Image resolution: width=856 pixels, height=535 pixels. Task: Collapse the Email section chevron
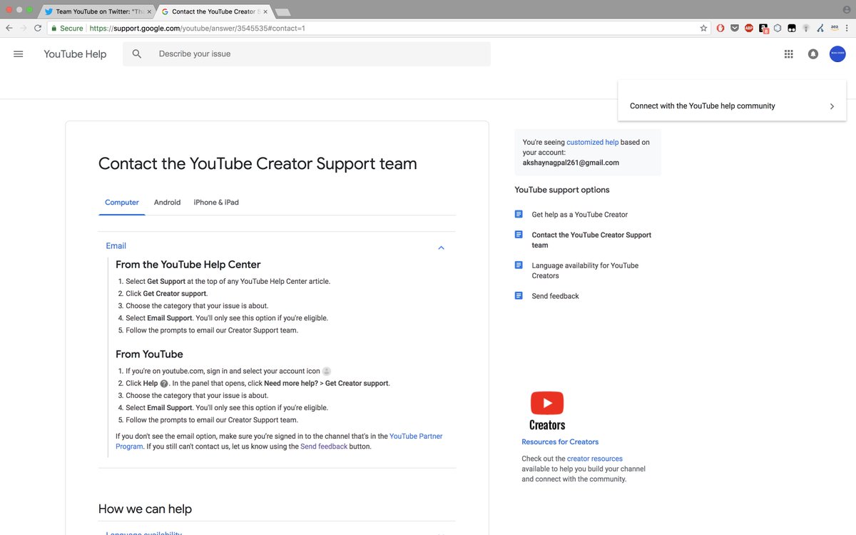441,248
